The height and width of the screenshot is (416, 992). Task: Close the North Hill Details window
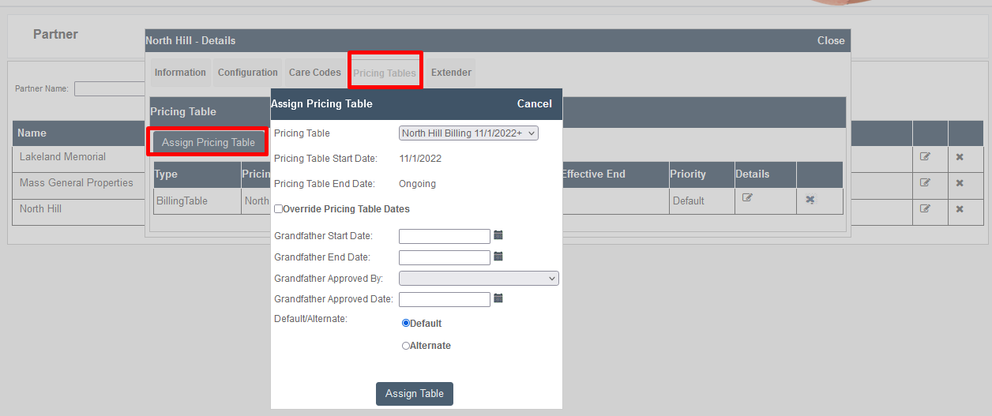831,40
